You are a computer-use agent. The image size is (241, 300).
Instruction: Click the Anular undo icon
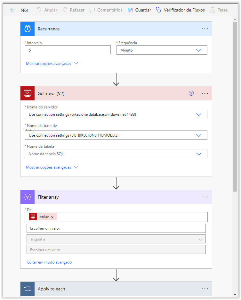(x=39, y=10)
